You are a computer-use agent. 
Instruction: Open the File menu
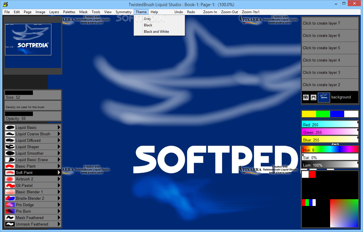[7, 12]
